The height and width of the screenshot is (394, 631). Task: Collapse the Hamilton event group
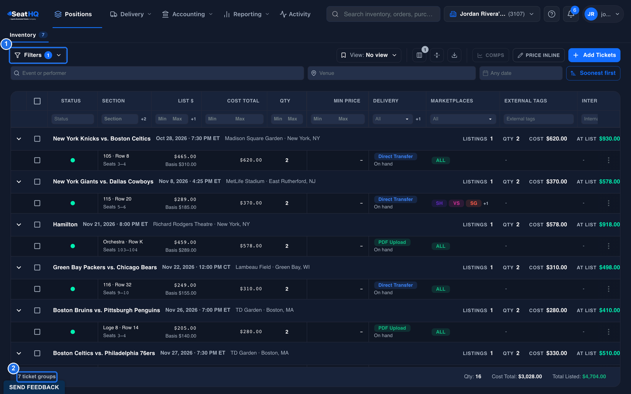coord(19,224)
